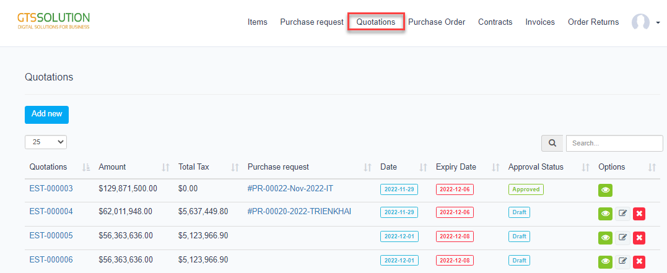
Task: Click edit icon for EST-000005
Action: 622,238
